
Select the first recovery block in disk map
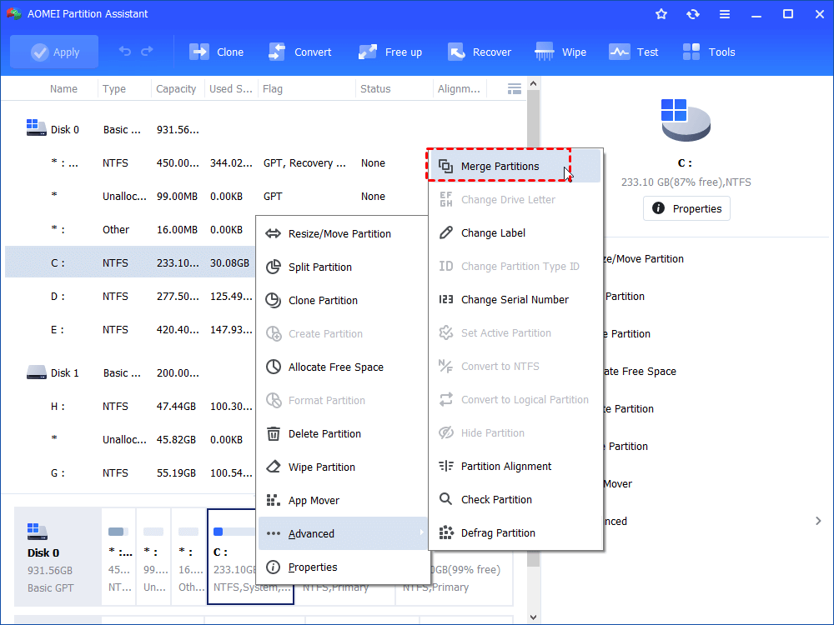(x=118, y=557)
